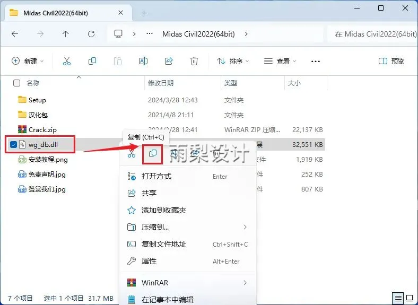This screenshot has height=305, width=418.
Task: Uncheck the wg_db.dll checkbox
Action: tap(13, 144)
